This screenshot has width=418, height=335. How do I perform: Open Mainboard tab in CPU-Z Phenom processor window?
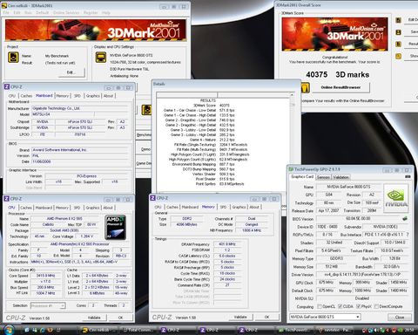(x=44, y=208)
